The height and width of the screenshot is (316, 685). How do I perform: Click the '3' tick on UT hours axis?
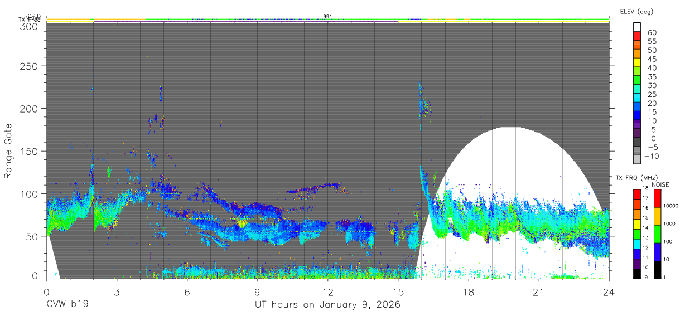[x=117, y=292]
